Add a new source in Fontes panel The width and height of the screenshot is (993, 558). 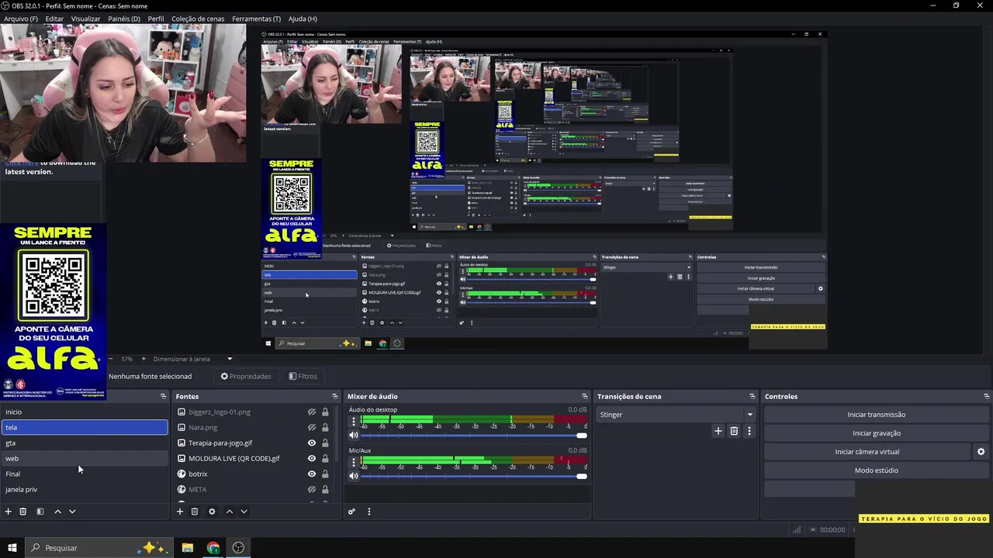point(180,511)
